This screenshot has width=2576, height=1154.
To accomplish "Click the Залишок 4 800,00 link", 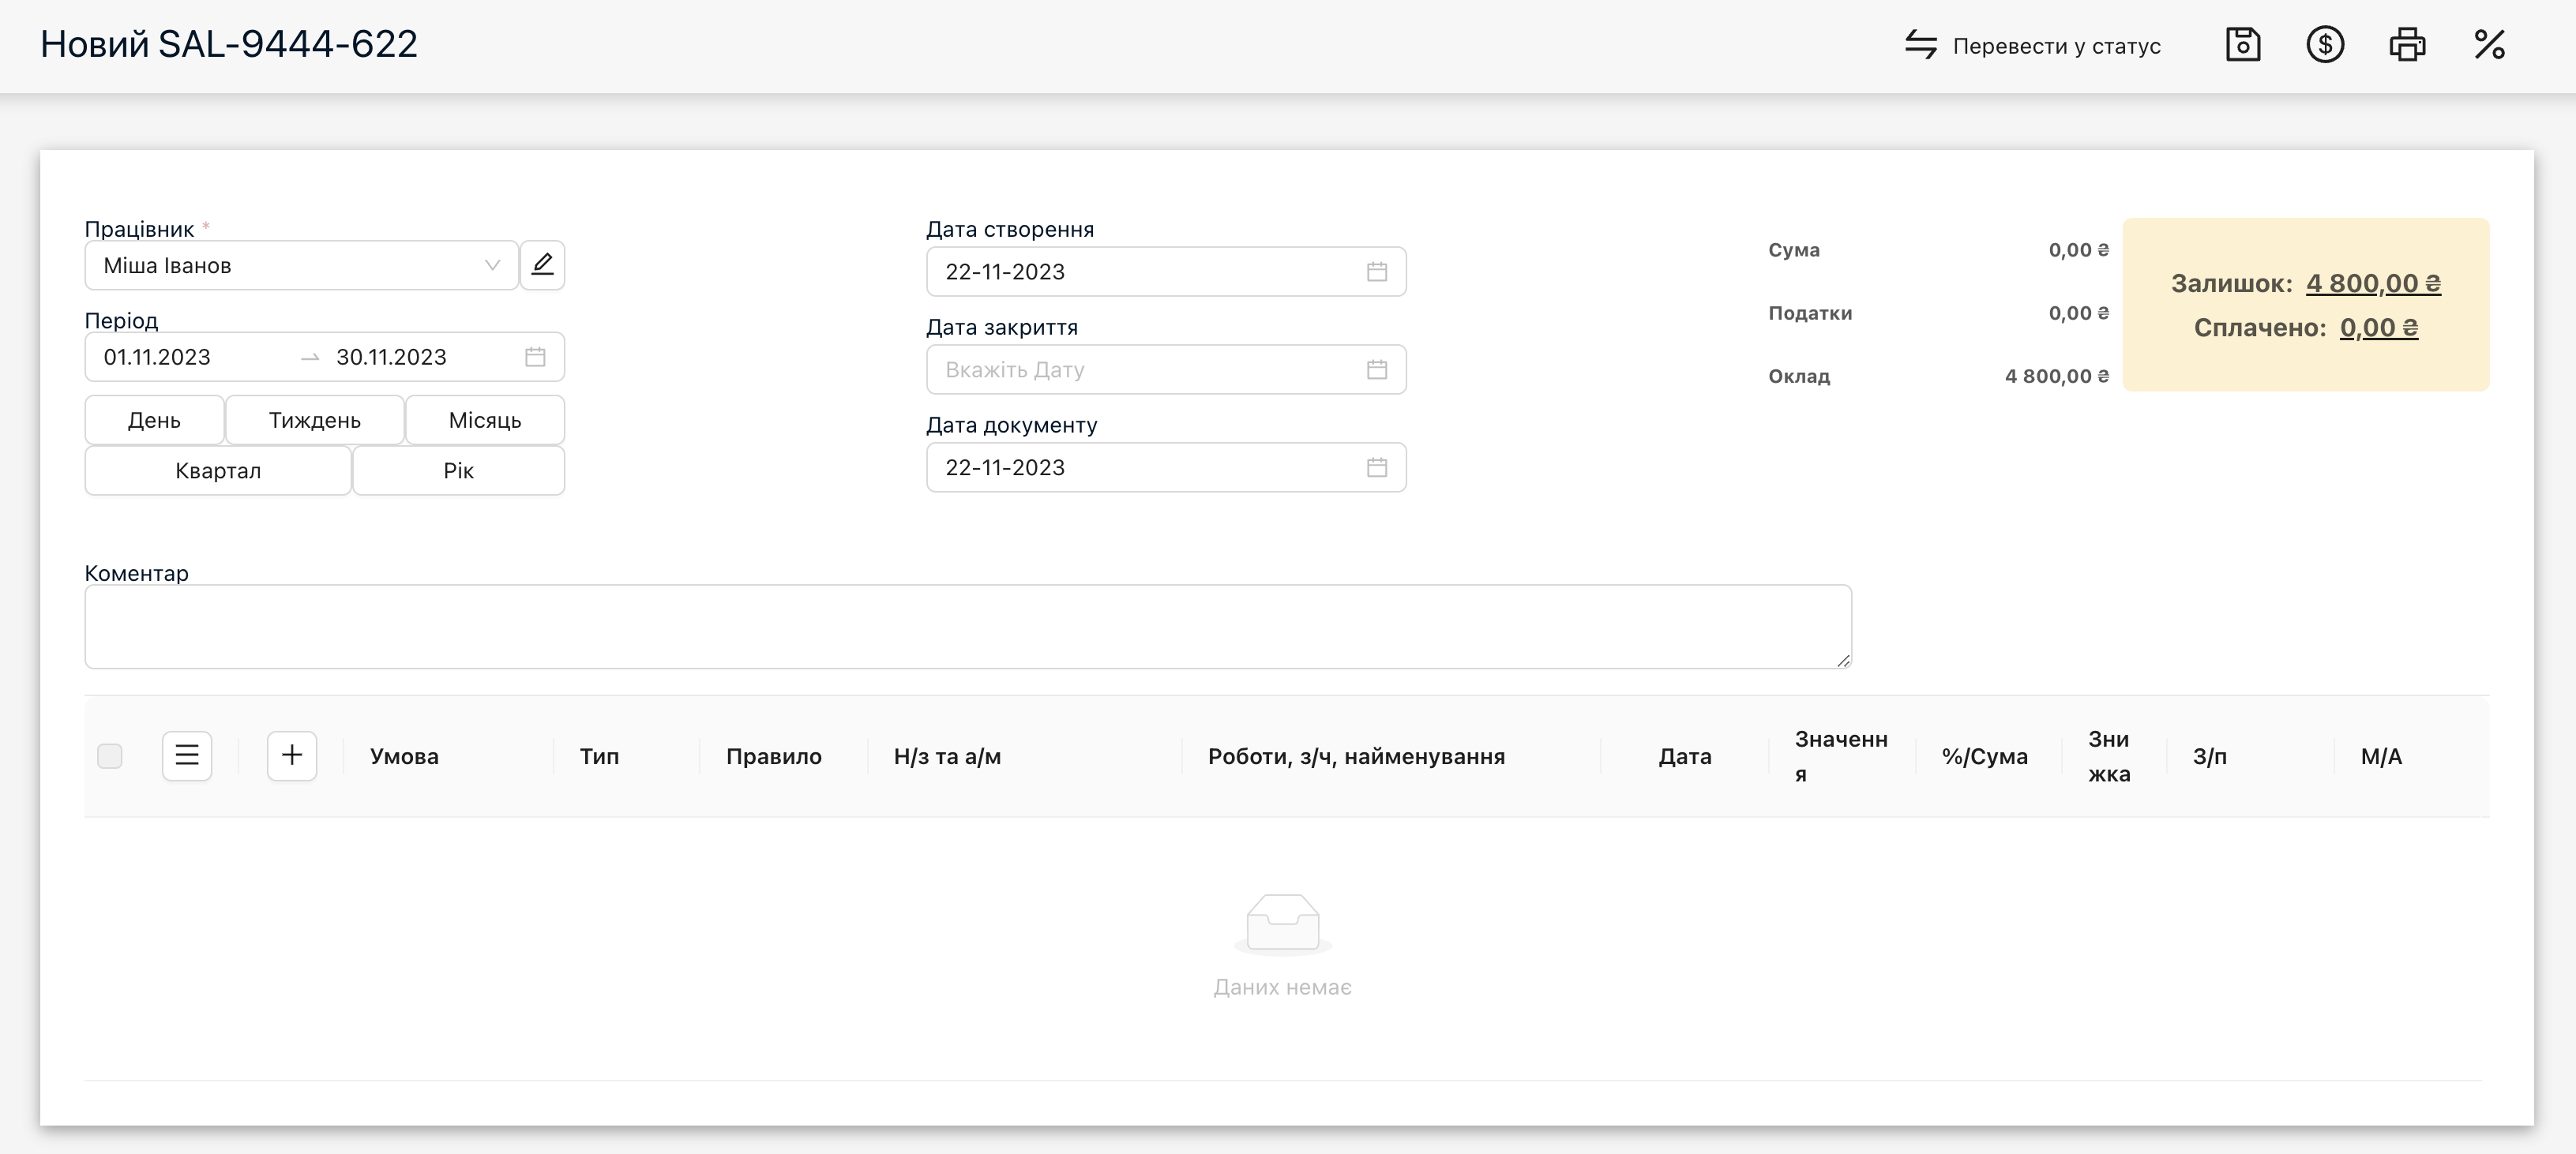I will click(x=2373, y=283).
